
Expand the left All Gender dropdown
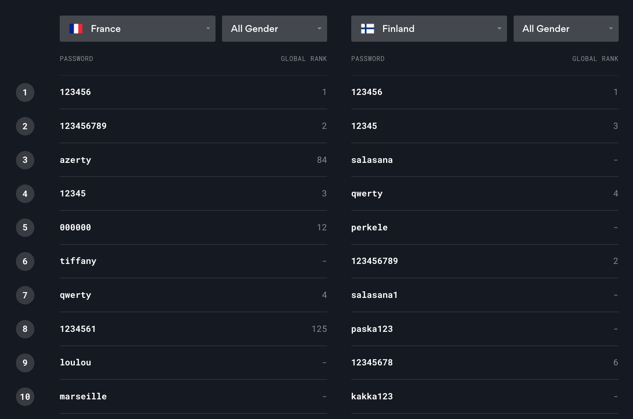(x=274, y=29)
